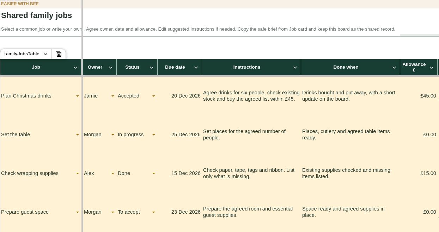Select the Done when column header

coord(350,67)
